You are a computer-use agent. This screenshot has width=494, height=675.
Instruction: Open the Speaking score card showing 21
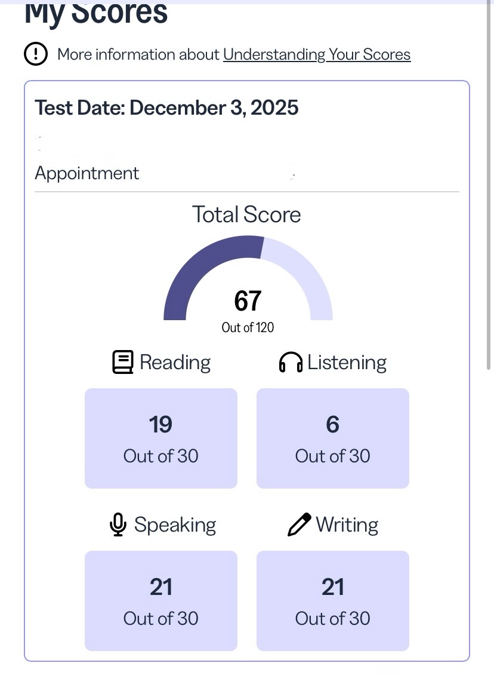161,600
